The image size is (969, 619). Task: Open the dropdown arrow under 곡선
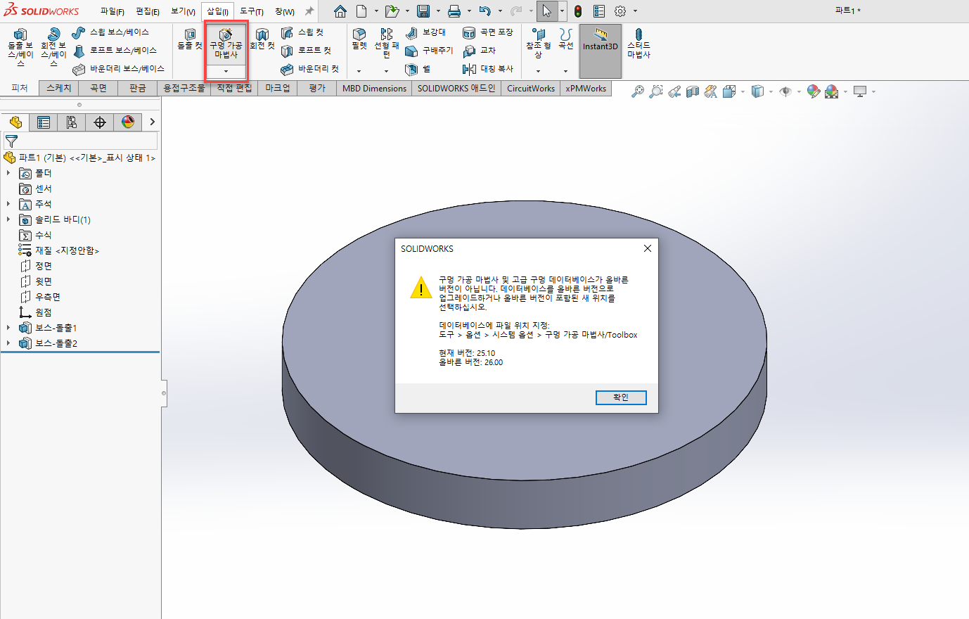coord(565,71)
